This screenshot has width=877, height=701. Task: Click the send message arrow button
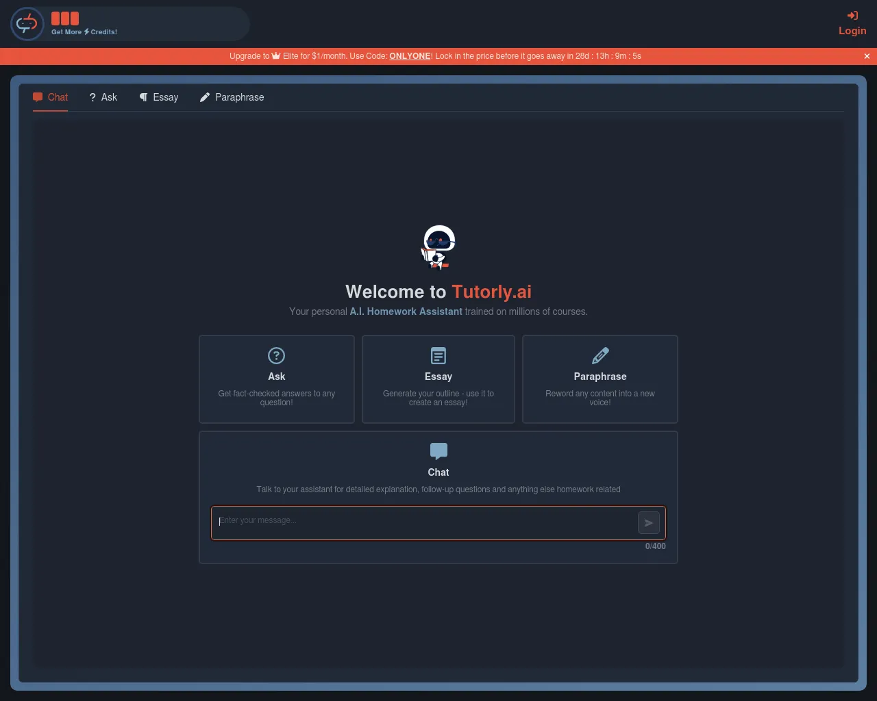648,522
